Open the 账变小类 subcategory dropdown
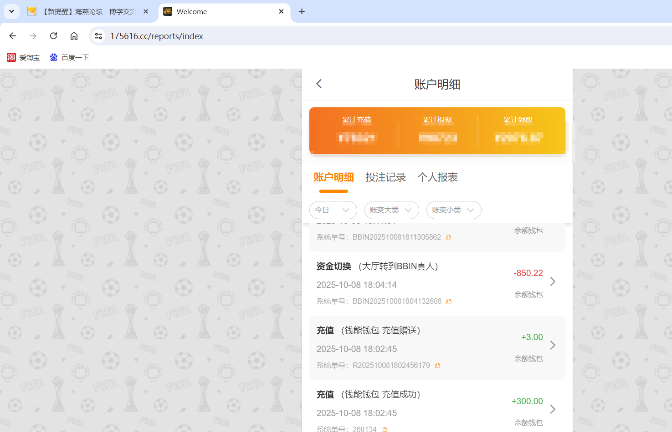The width and height of the screenshot is (672, 432). (x=453, y=210)
